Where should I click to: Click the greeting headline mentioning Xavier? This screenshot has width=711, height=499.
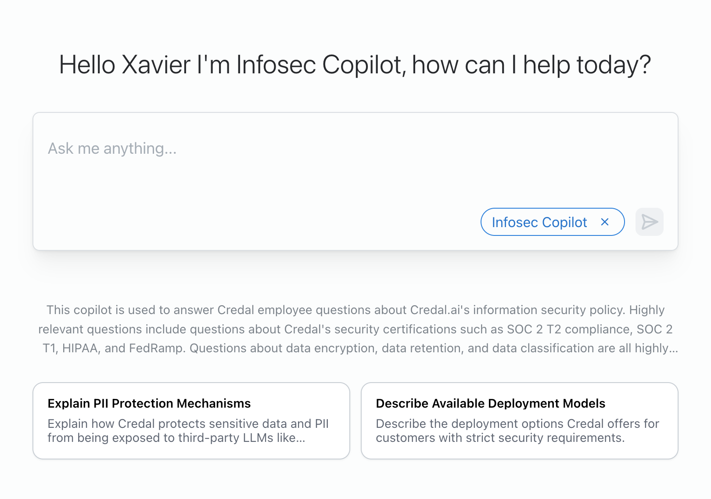(355, 65)
